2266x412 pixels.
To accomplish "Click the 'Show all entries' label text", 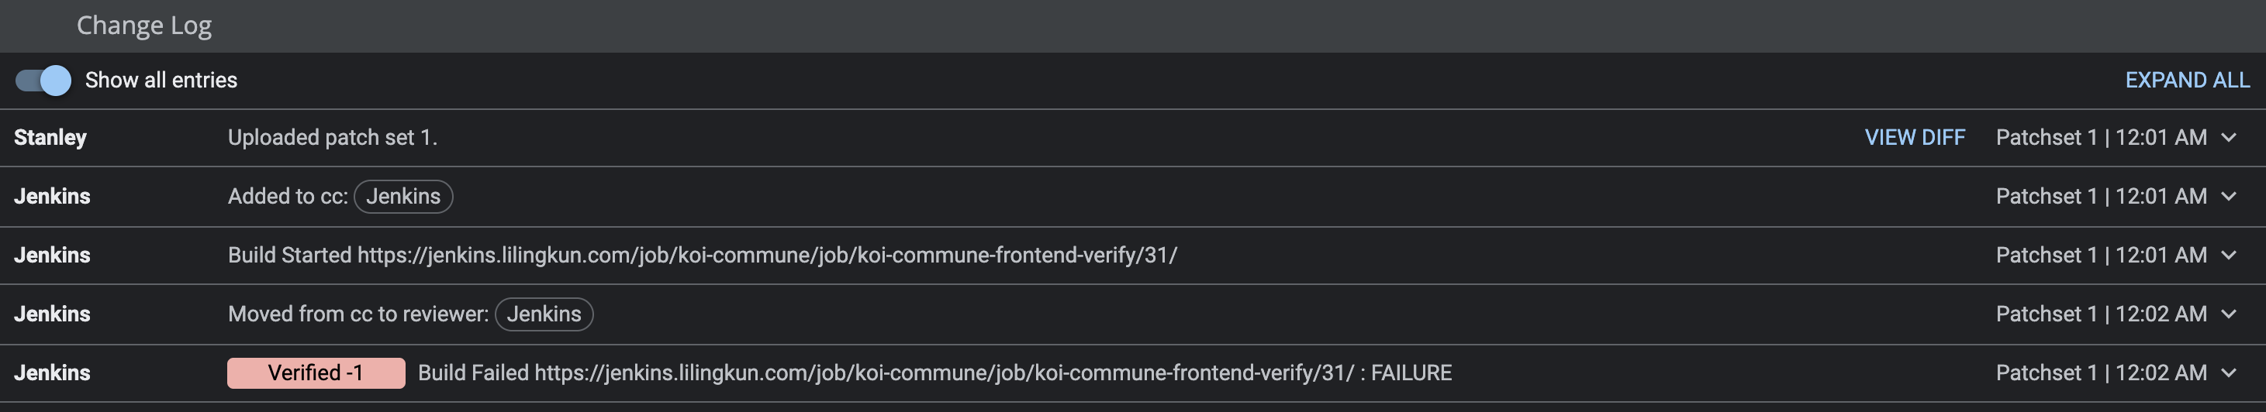I will [x=161, y=80].
